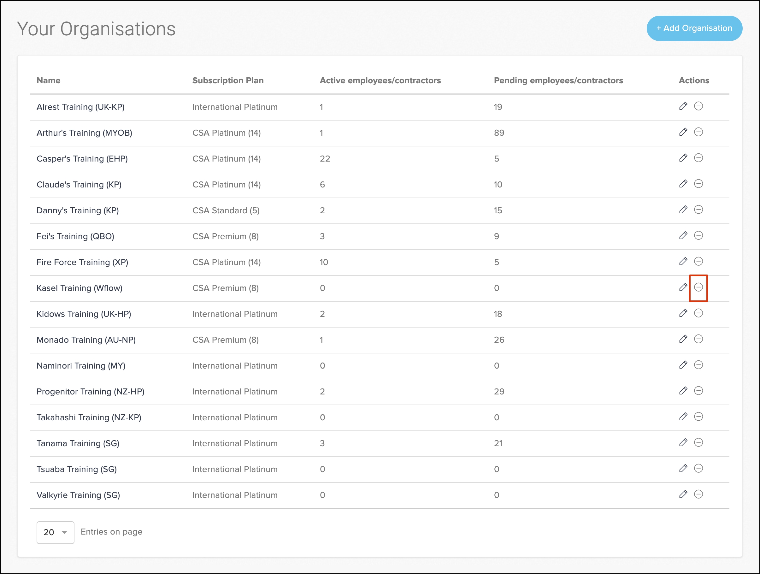Remove Naminori Training (MY) organisation
Viewport: 760px width, 574px height.
point(698,365)
